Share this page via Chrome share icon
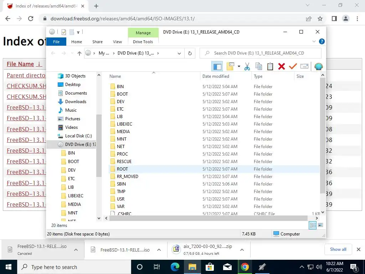 [309, 19]
